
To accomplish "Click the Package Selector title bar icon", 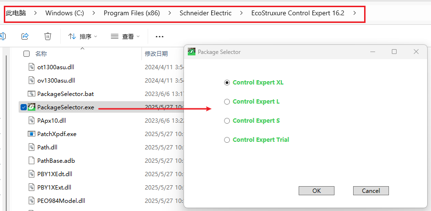I will (191, 52).
